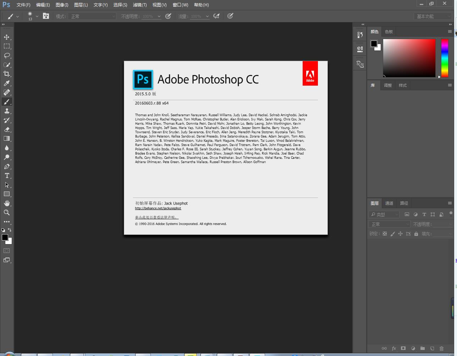The image size is (457, 356).
Task: Select the Pen tool
Action: coord(7,166)
